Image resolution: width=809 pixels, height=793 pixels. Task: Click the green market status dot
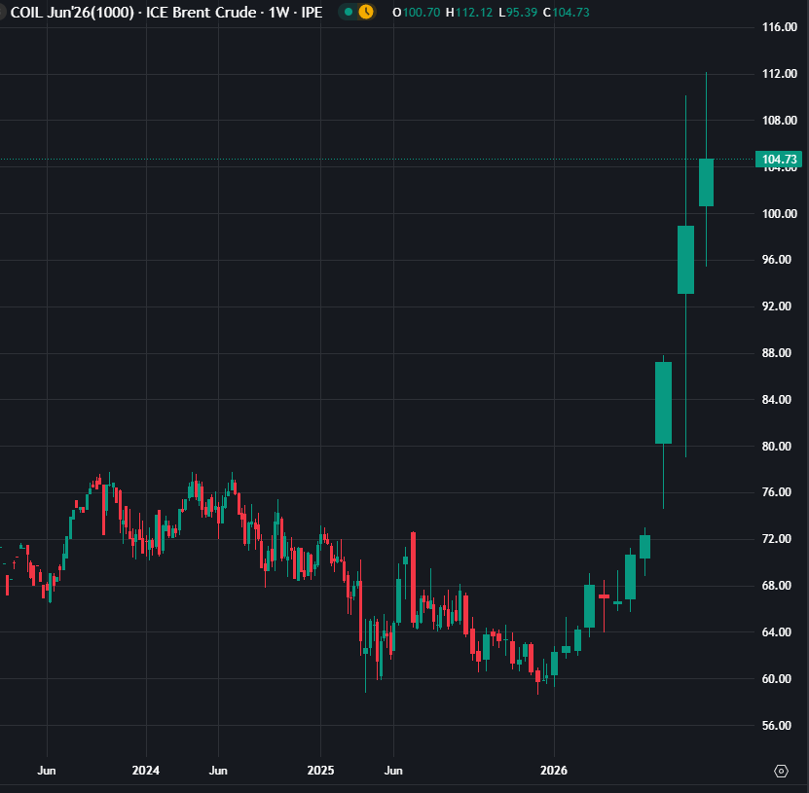coord(349,12)
